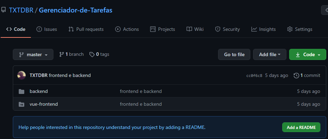Open the Projects tab
Image resolution: width=328 pixels, height=139 pixels.
163,29
